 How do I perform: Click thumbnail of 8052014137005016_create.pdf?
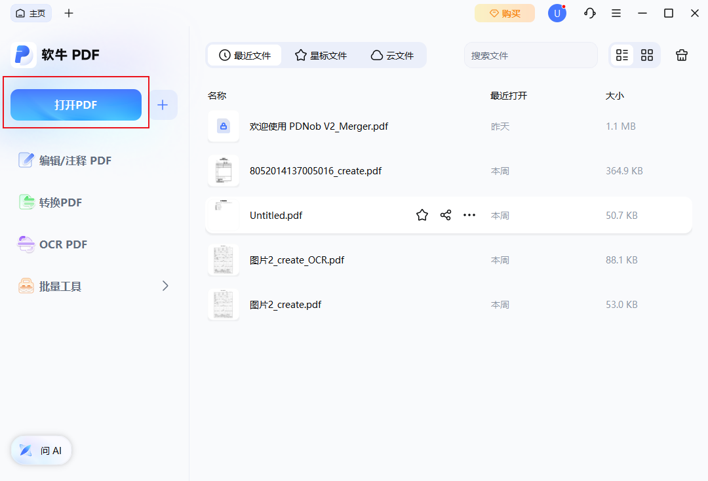[223, 171]
